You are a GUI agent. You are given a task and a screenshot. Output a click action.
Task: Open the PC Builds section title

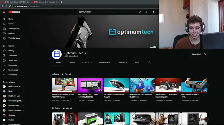tap(56, 108)
